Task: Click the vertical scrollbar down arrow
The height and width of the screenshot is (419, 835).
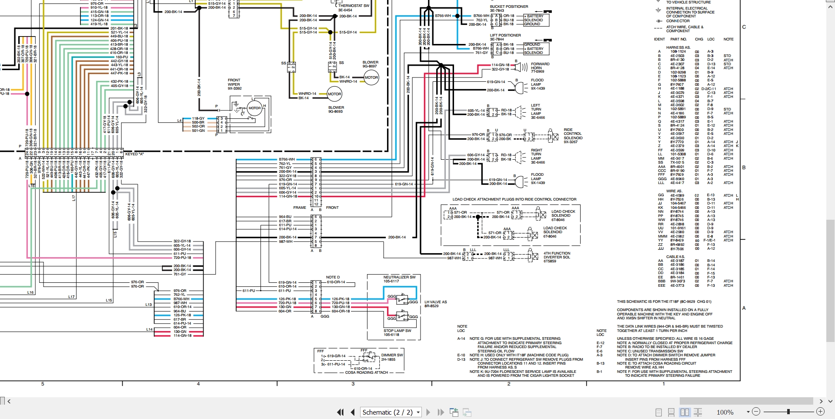Action: pos(831,401)
